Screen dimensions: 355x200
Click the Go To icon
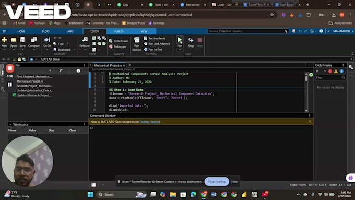tap(47, 40)
